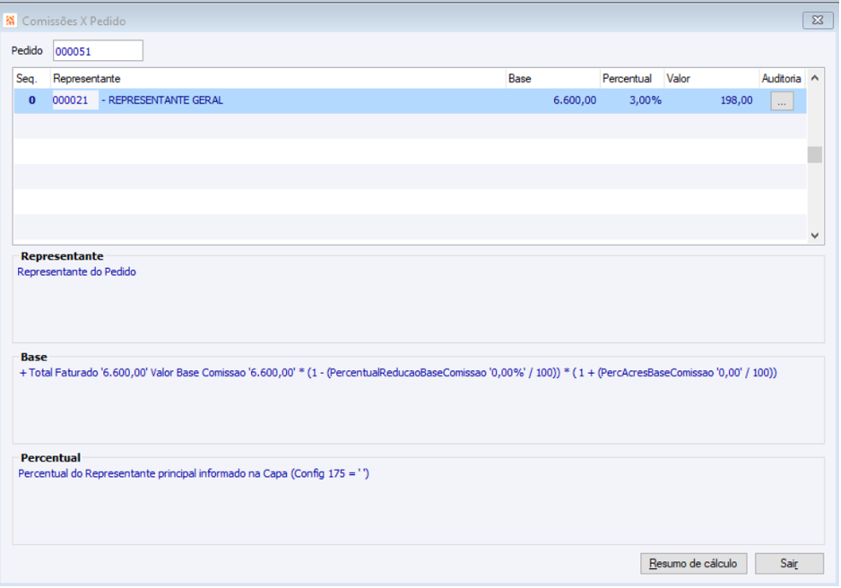Click the application icon in the title bar

point(10,21)
